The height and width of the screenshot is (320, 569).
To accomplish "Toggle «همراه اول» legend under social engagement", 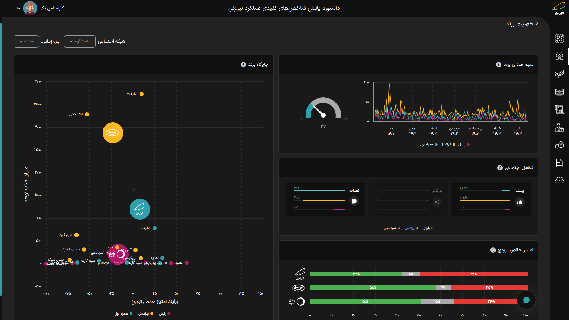I will pos(392,228).
